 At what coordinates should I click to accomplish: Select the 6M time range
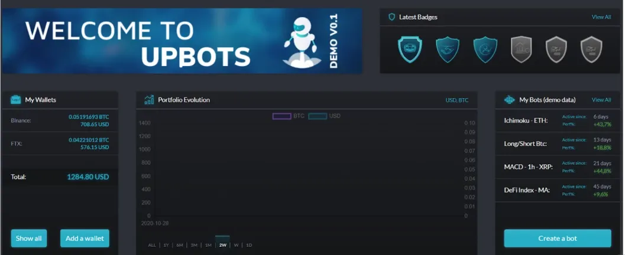pyautogui.click(x=180, y=245)
